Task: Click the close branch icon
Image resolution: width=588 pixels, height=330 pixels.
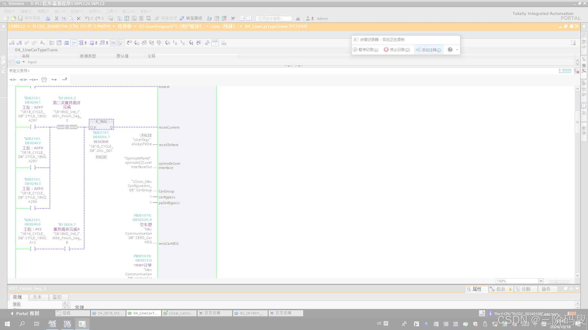Action: coord(65,79)
